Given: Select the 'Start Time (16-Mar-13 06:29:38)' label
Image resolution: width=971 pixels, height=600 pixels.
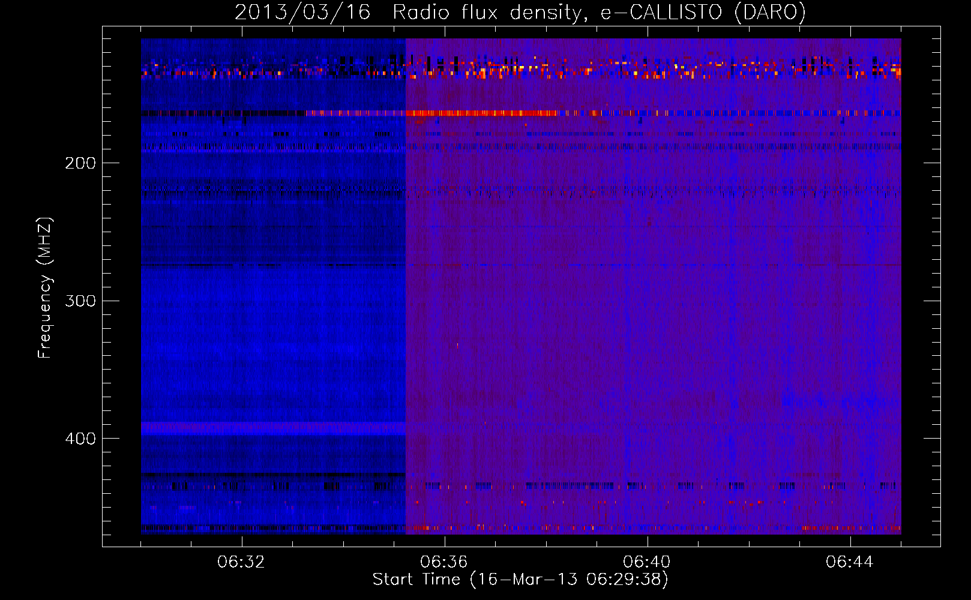Looking at the screenshot, I should (x=520, y=580).
